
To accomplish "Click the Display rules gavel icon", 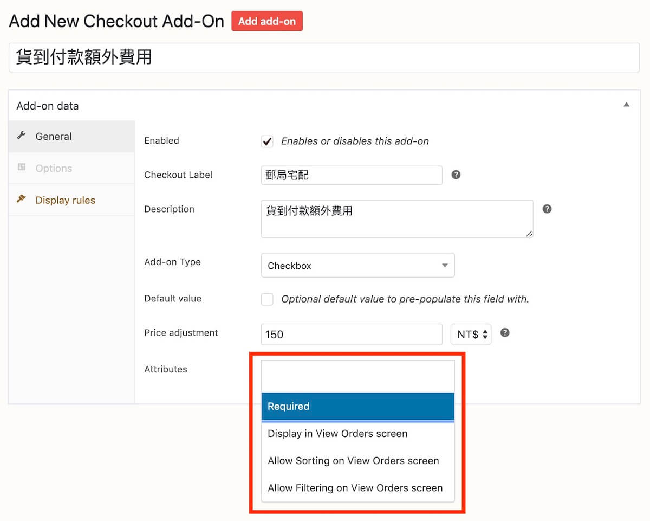I will pyautogui.click(x=22, y=200).
